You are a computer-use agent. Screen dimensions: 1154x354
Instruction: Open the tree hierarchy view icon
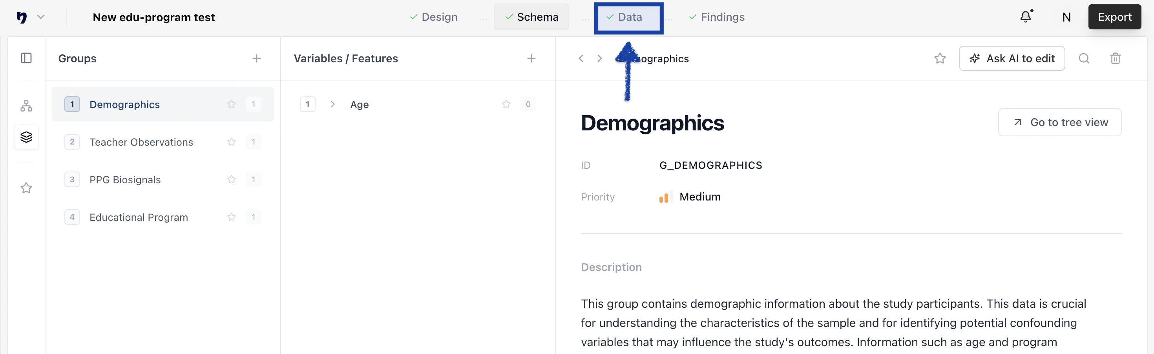26,106
